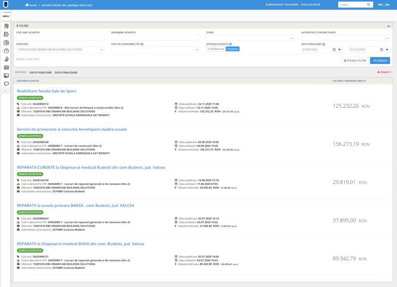Click value 125.232,26 RON
Screen dimensions: 397x287
[351, 106]
